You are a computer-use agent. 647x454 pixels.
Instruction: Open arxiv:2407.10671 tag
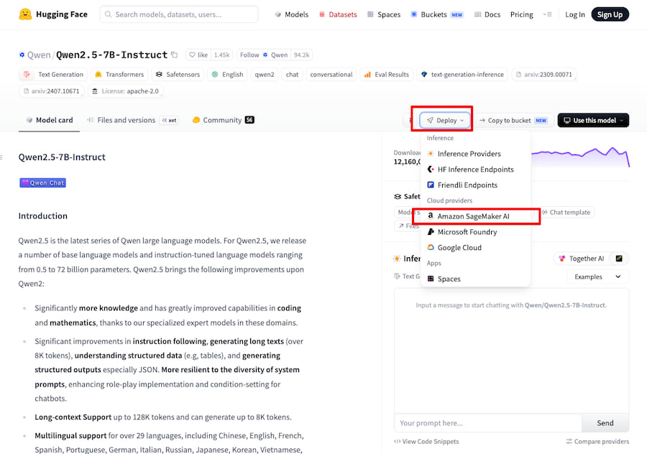click(x=52, y=91)
